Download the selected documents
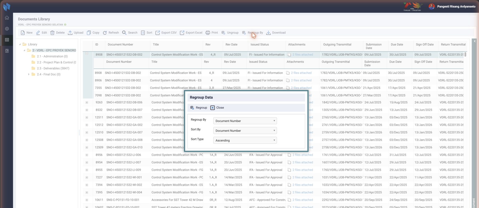Viewport: 479px width, 208px height. pos(276,33)
